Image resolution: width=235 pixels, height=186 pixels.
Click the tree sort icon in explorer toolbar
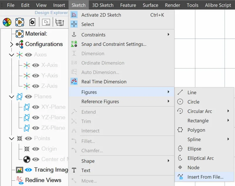[60, 22]
